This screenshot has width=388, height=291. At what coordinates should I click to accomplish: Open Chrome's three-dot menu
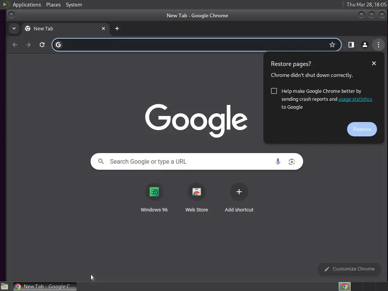(x=379, y=45)
